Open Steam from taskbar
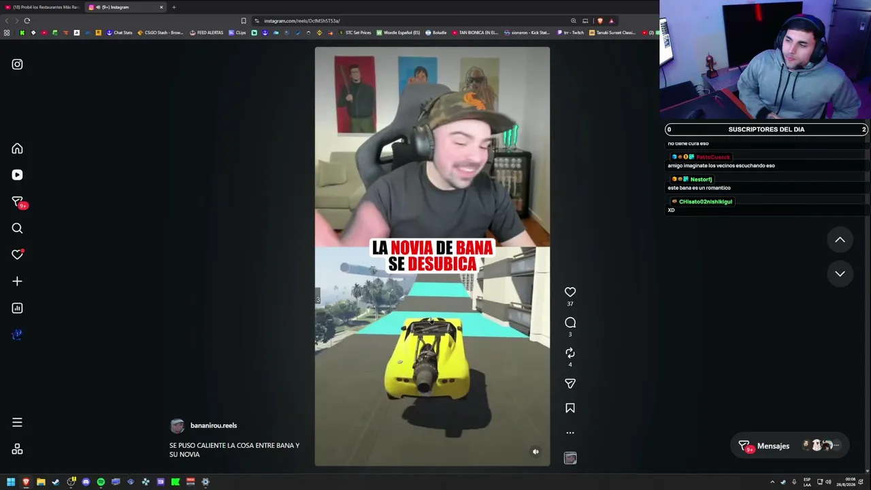The height and width of the screenshot is (490, 871). (x=56, y=483)
